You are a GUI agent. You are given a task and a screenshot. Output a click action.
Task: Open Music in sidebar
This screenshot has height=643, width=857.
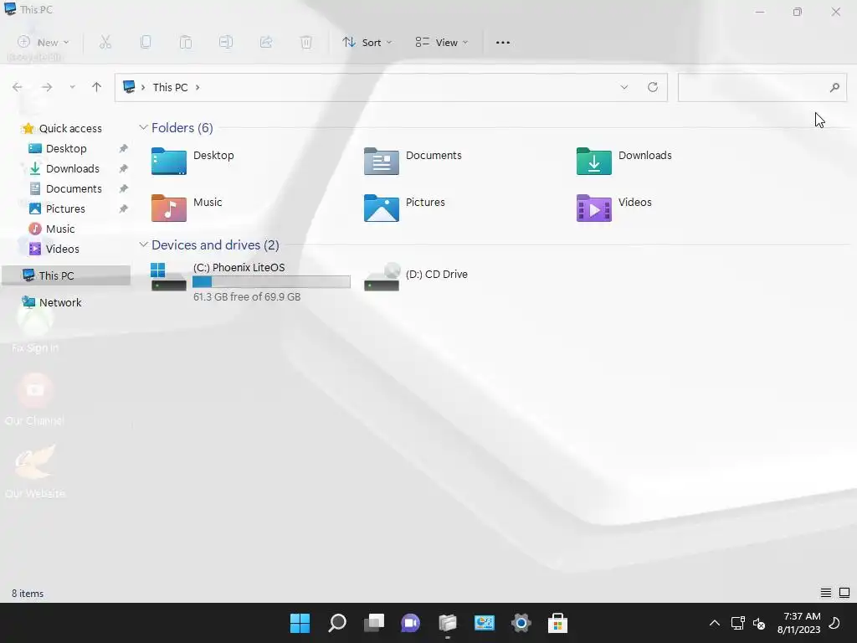pos(52,229)
